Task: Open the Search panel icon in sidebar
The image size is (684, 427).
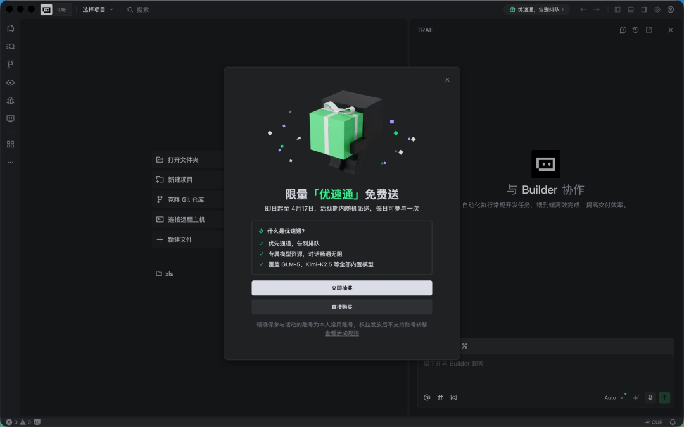Action: [11, 47]
